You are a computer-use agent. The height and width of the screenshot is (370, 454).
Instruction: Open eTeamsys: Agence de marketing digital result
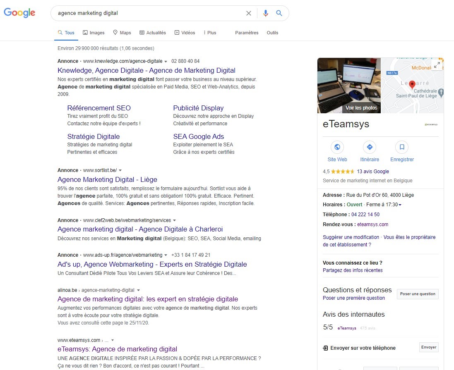coord(117,349)
